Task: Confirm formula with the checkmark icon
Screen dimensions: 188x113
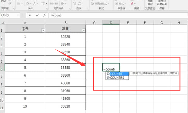Action: 37,15
